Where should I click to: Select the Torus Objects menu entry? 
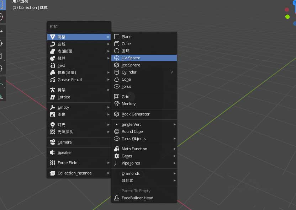(x=144, y=139)
